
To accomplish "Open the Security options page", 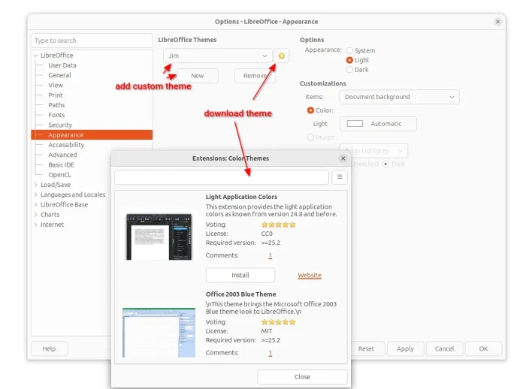I will point(60,125).
